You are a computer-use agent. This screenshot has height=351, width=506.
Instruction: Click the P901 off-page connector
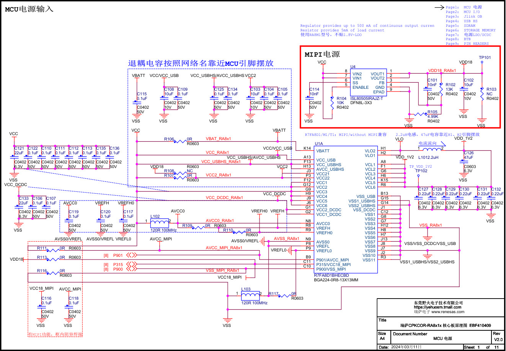point(131,255)
